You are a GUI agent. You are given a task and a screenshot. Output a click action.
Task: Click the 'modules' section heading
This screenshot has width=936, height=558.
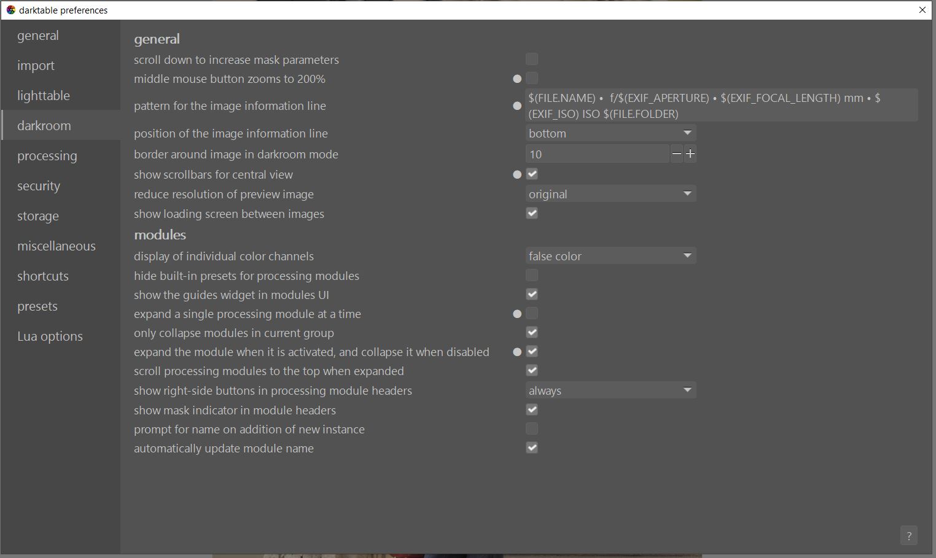coord(160,234)
